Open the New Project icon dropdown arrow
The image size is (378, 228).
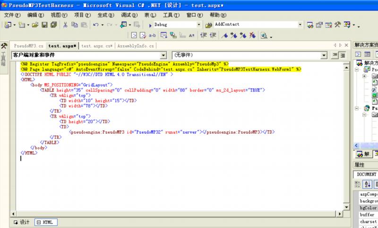[15, 25]
